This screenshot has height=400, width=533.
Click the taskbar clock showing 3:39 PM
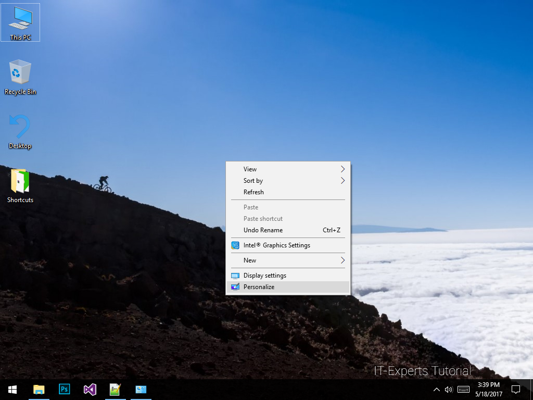[488, 389]
